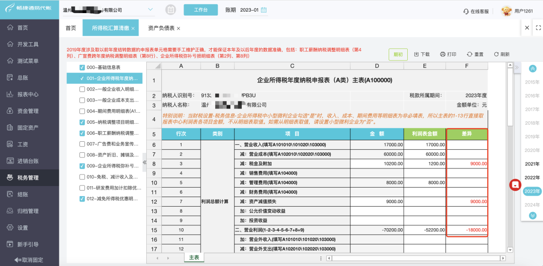Screen dimensions: 543x266
Task: Open sheet tab options three-dot menu
Action: pyautogui.click(x=321, y=258)
